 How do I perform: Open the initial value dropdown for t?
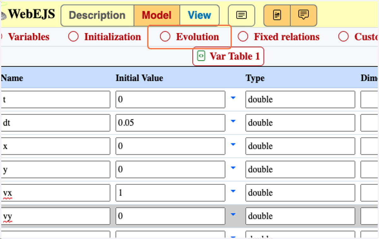(233, 98)
